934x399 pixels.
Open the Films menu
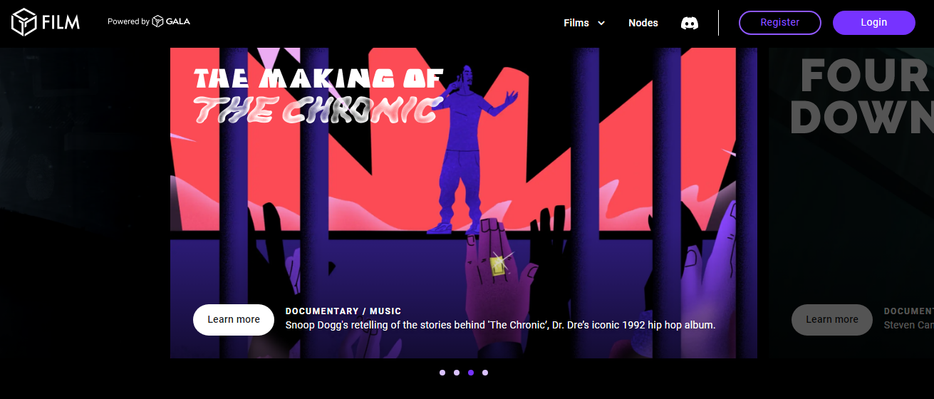(x=584, y=23)
